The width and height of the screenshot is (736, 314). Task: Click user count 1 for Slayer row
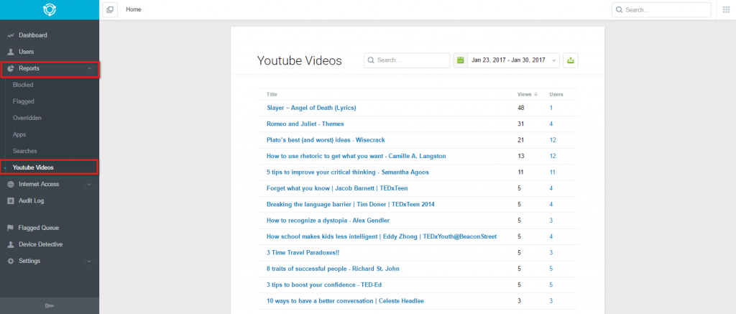(x=551, y=108)
